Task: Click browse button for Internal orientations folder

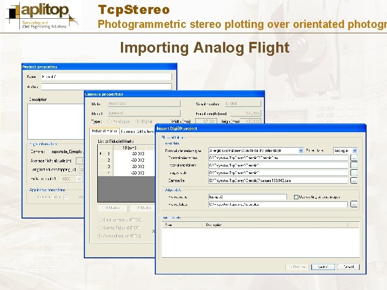Action: click(354, 165)
